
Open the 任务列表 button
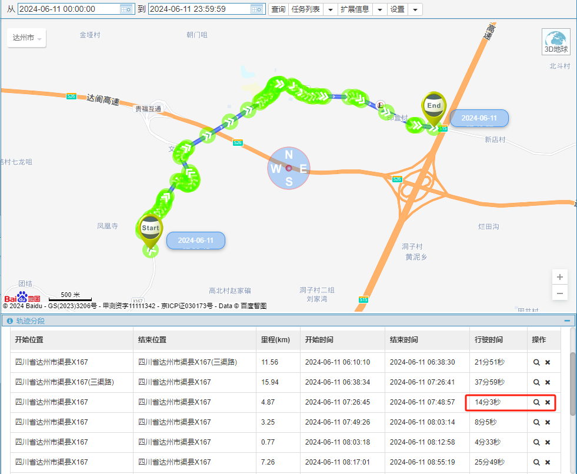(x=306, y=9)
